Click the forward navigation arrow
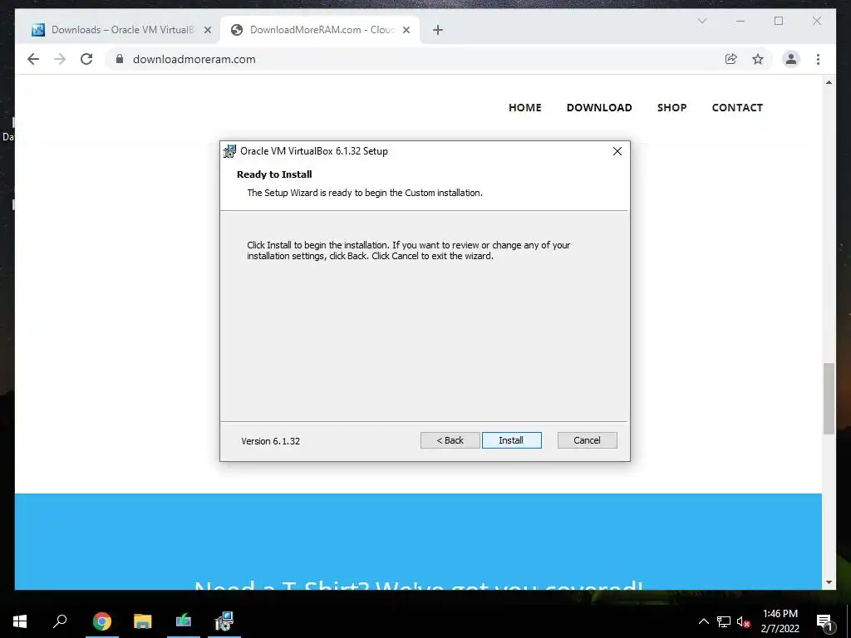The image size is (851, 638). pyautogui.click(x=60, y=59)
